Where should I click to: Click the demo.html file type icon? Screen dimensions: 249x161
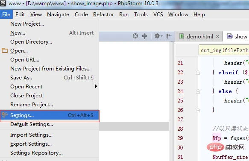tap(182, 36)
